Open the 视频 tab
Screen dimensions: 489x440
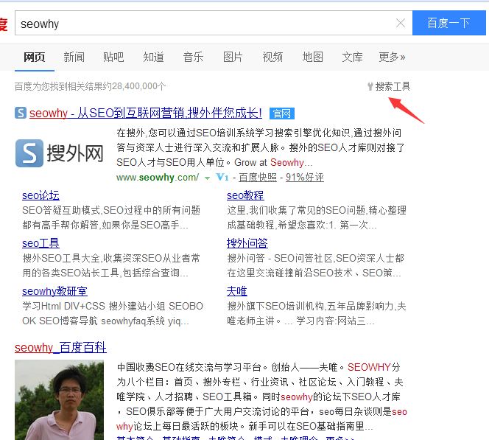click(x=272, y=57)
